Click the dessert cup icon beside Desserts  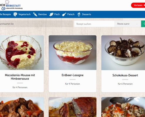tap(79, 14)
